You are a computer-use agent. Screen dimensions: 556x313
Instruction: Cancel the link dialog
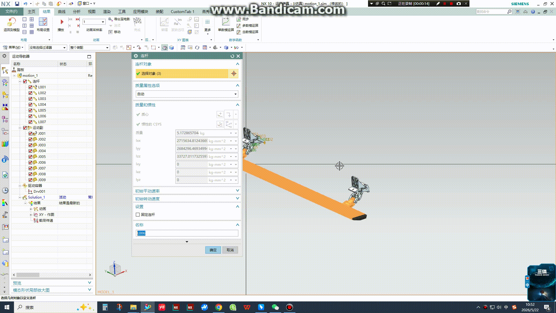[230, 250]
